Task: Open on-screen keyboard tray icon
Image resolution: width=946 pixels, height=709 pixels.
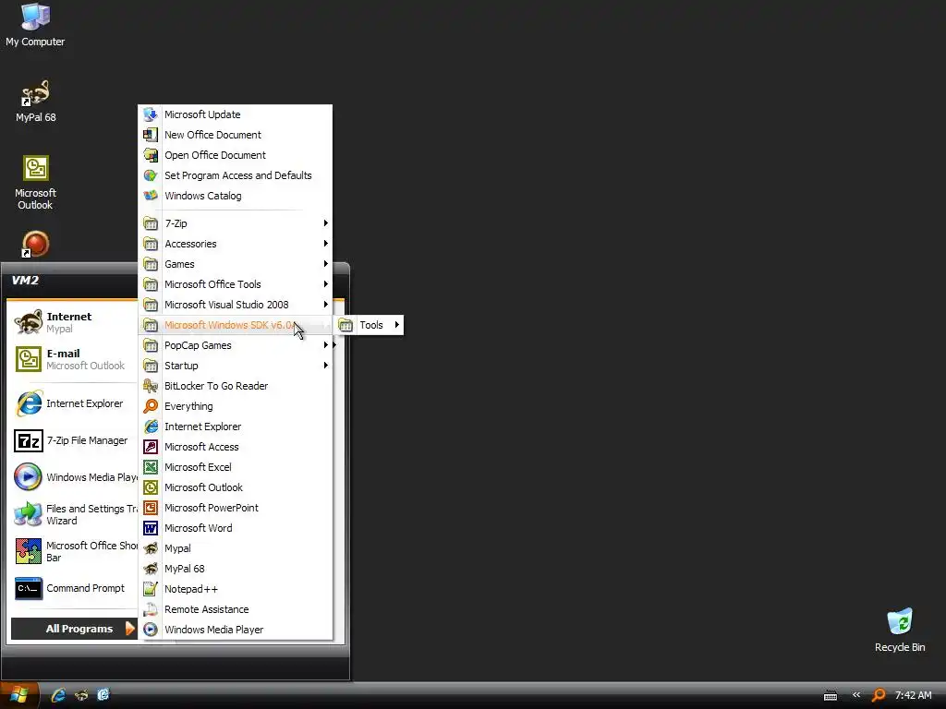Action: [x=831, y=696]
